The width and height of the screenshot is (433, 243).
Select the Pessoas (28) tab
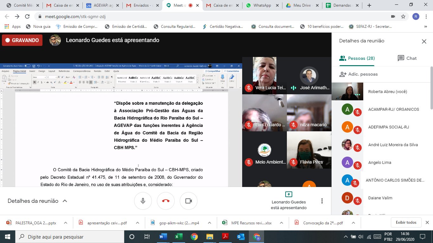(357, 58)
